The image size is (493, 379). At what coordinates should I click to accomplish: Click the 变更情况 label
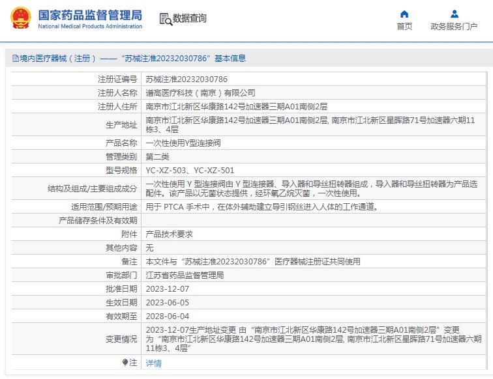pyautogui.click(x=121, y=339)
